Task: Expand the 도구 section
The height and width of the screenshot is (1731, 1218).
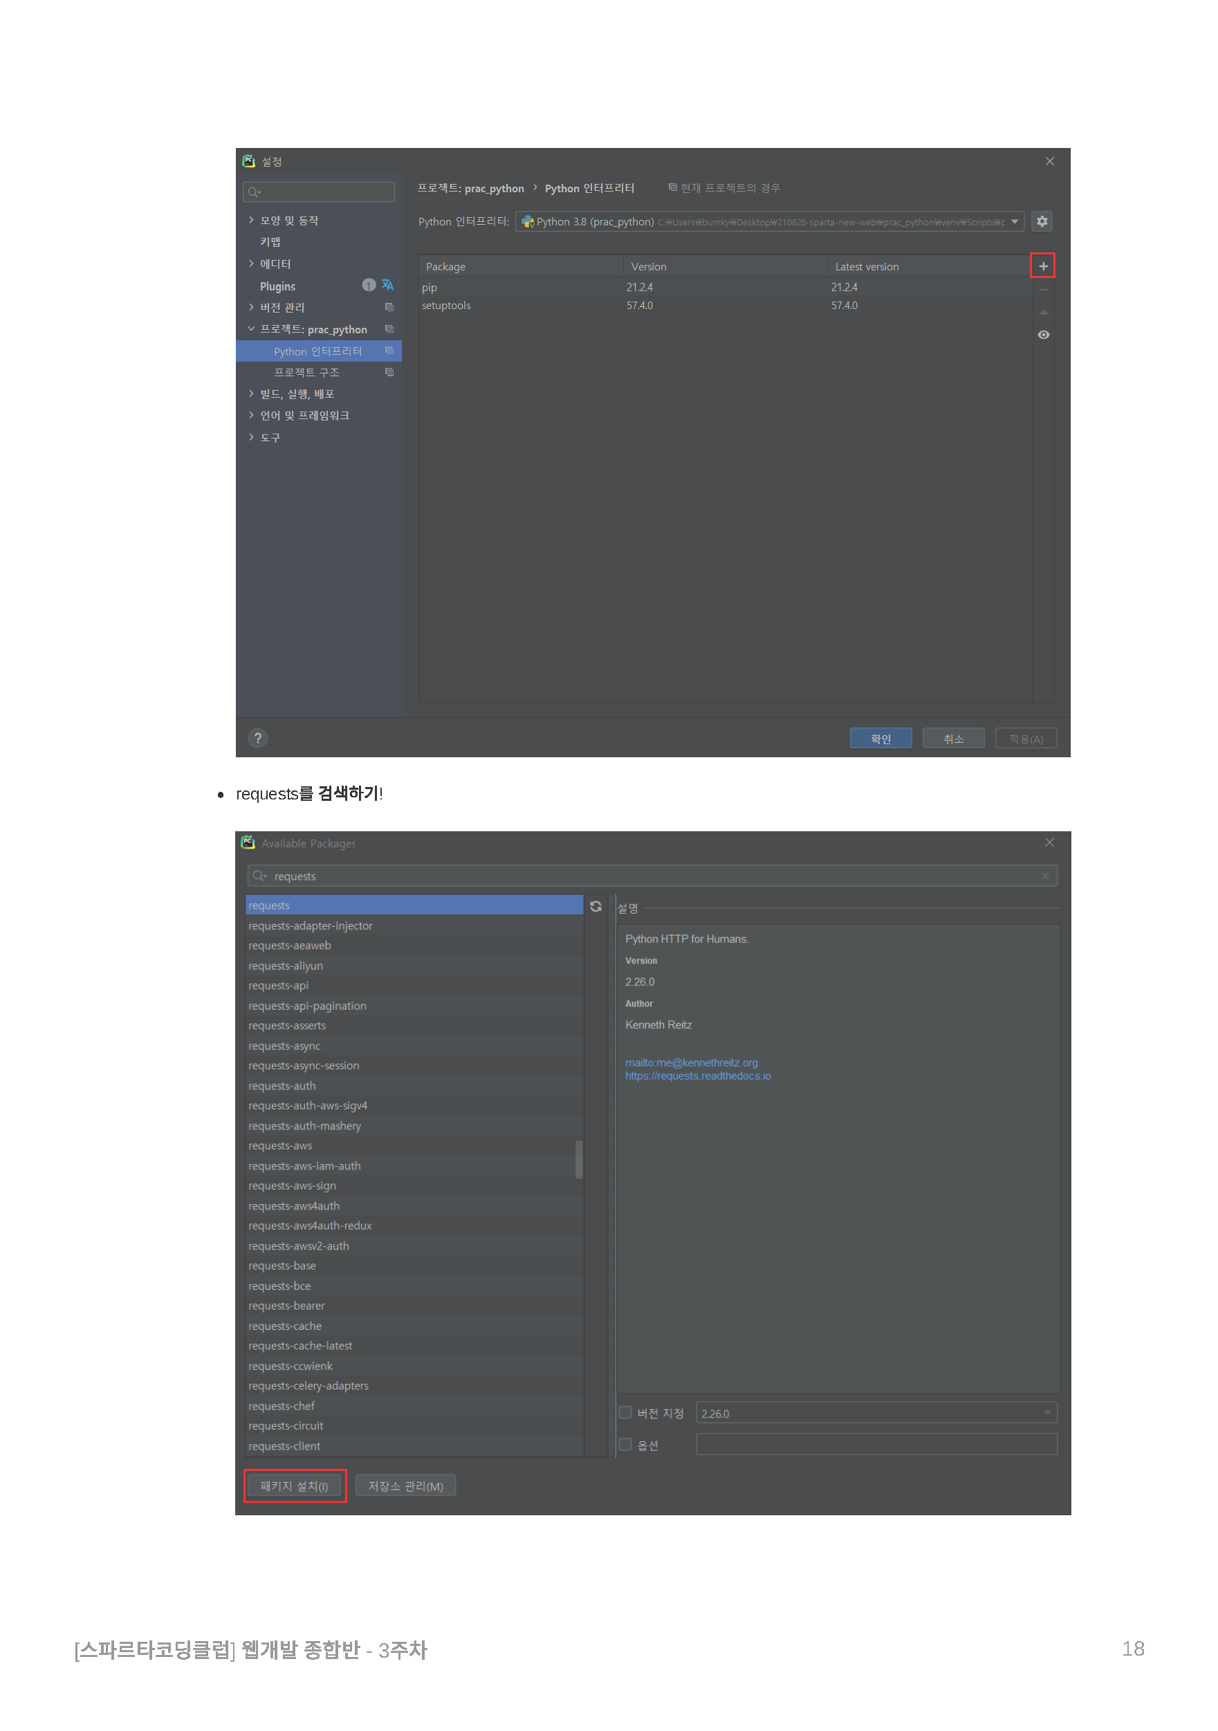Action: [x=251, y=436]
